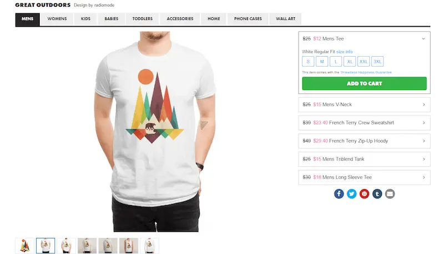Screen dimensions: 444x254
Task: Share the product by email envelope icon
Action: tap(390, 194)
